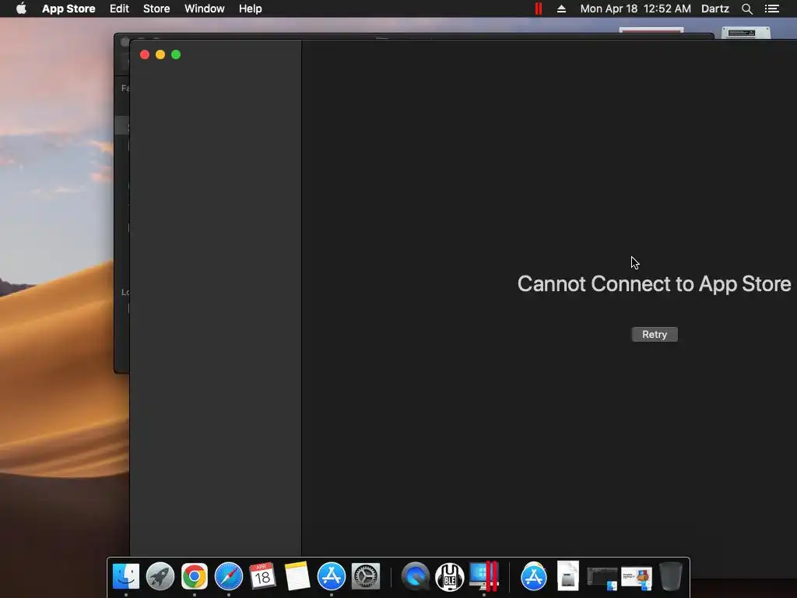Open Google Chrome in the Dock

point(194,577)
